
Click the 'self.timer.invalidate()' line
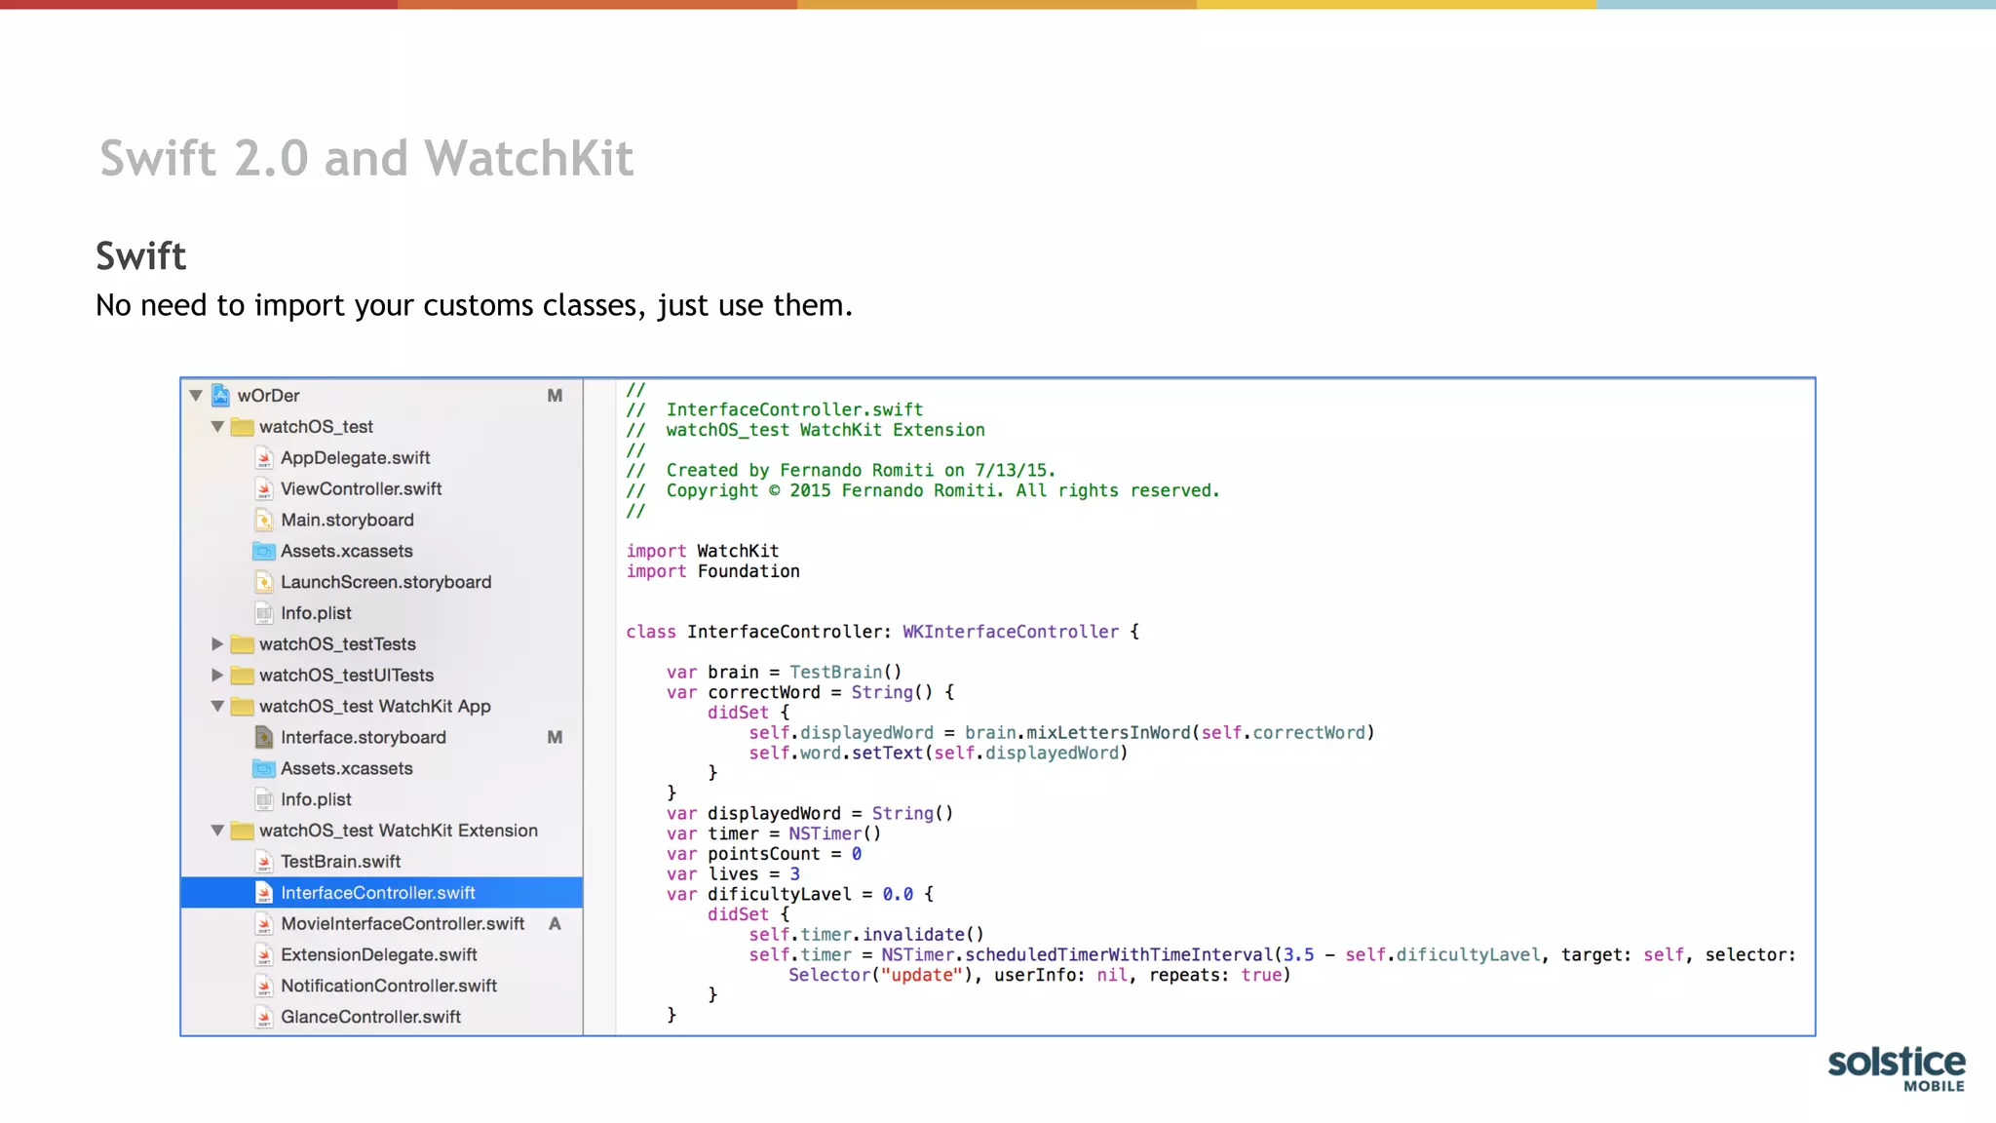click(866, 935)
